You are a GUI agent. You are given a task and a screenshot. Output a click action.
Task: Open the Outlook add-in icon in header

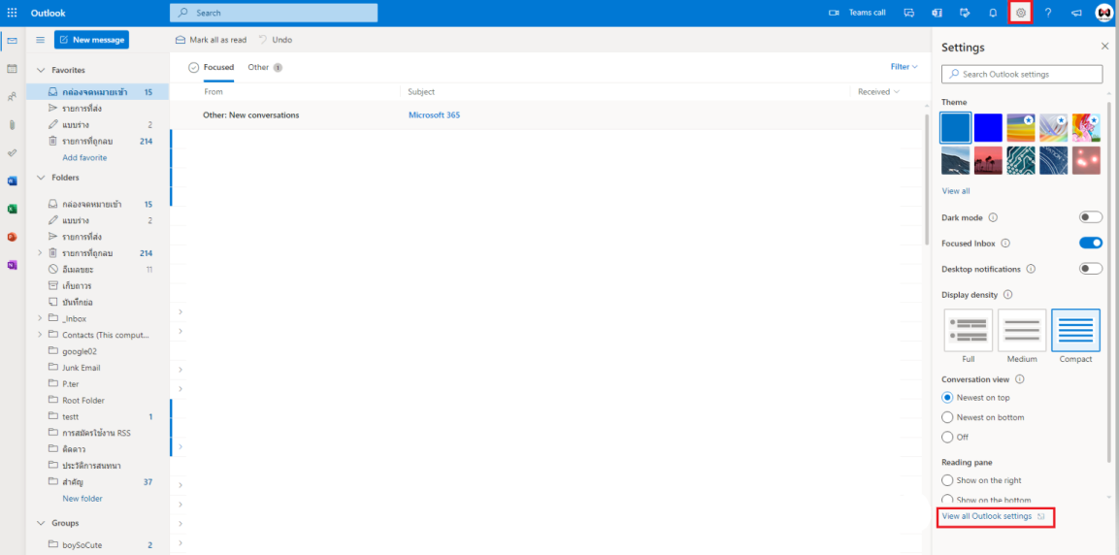[937, 13]
